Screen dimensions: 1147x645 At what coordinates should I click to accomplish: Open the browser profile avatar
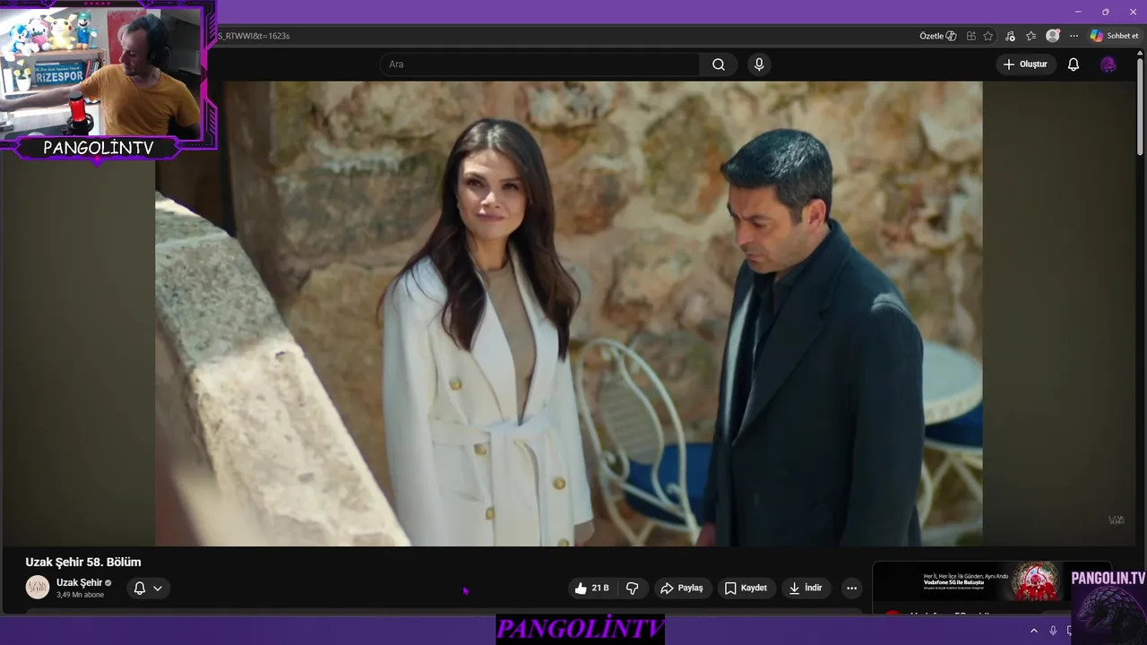(x=1053, y=36)
